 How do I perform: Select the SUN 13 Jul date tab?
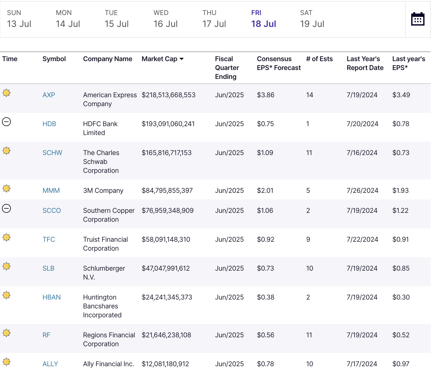pyautogui.click(x=19, y=19)
